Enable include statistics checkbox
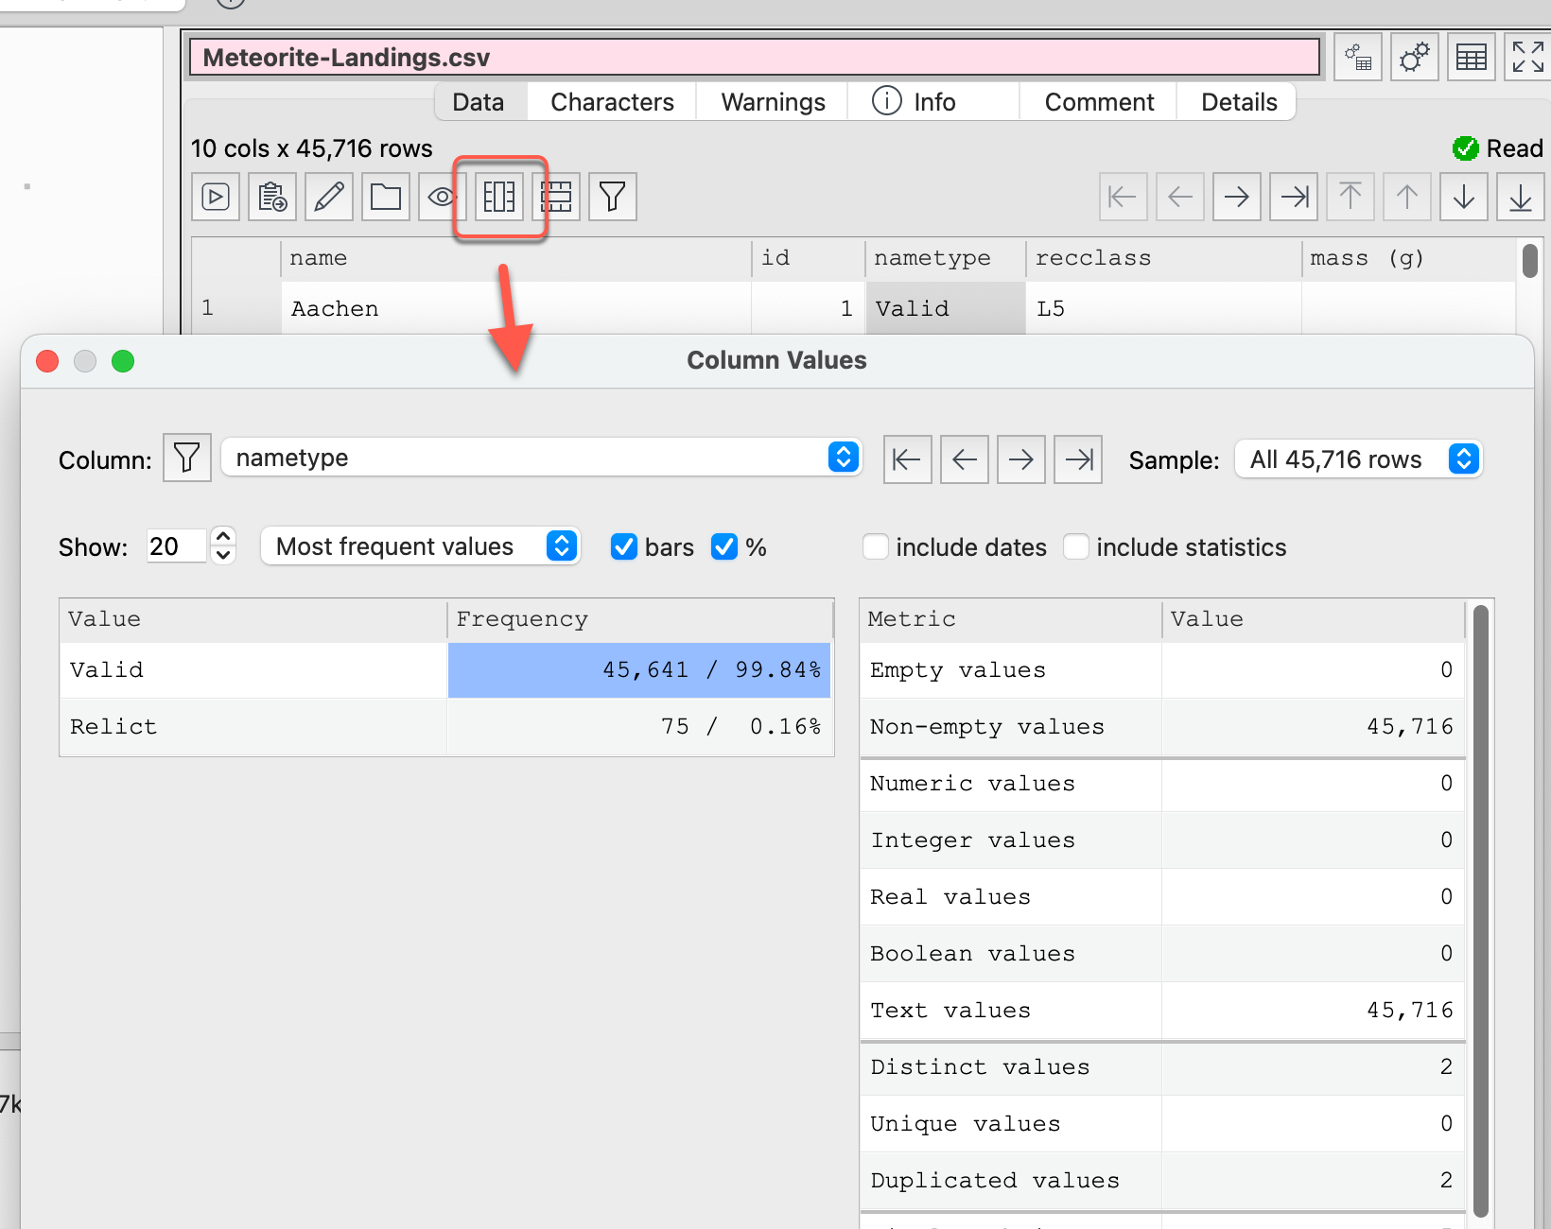This screenshot has width=1551, height=1229. (1076, 546)
